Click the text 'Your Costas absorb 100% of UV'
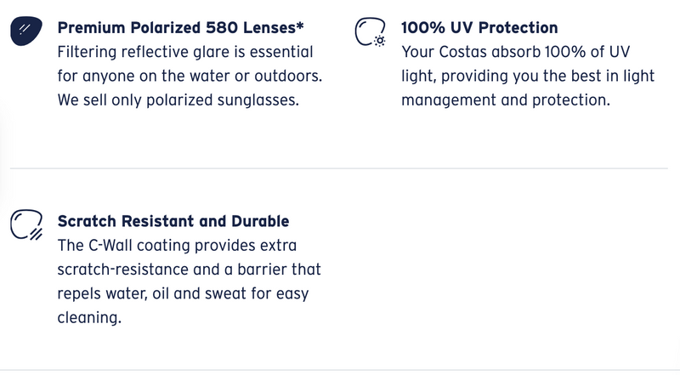The width and height of the screenshot is (680, 375). 515,52
